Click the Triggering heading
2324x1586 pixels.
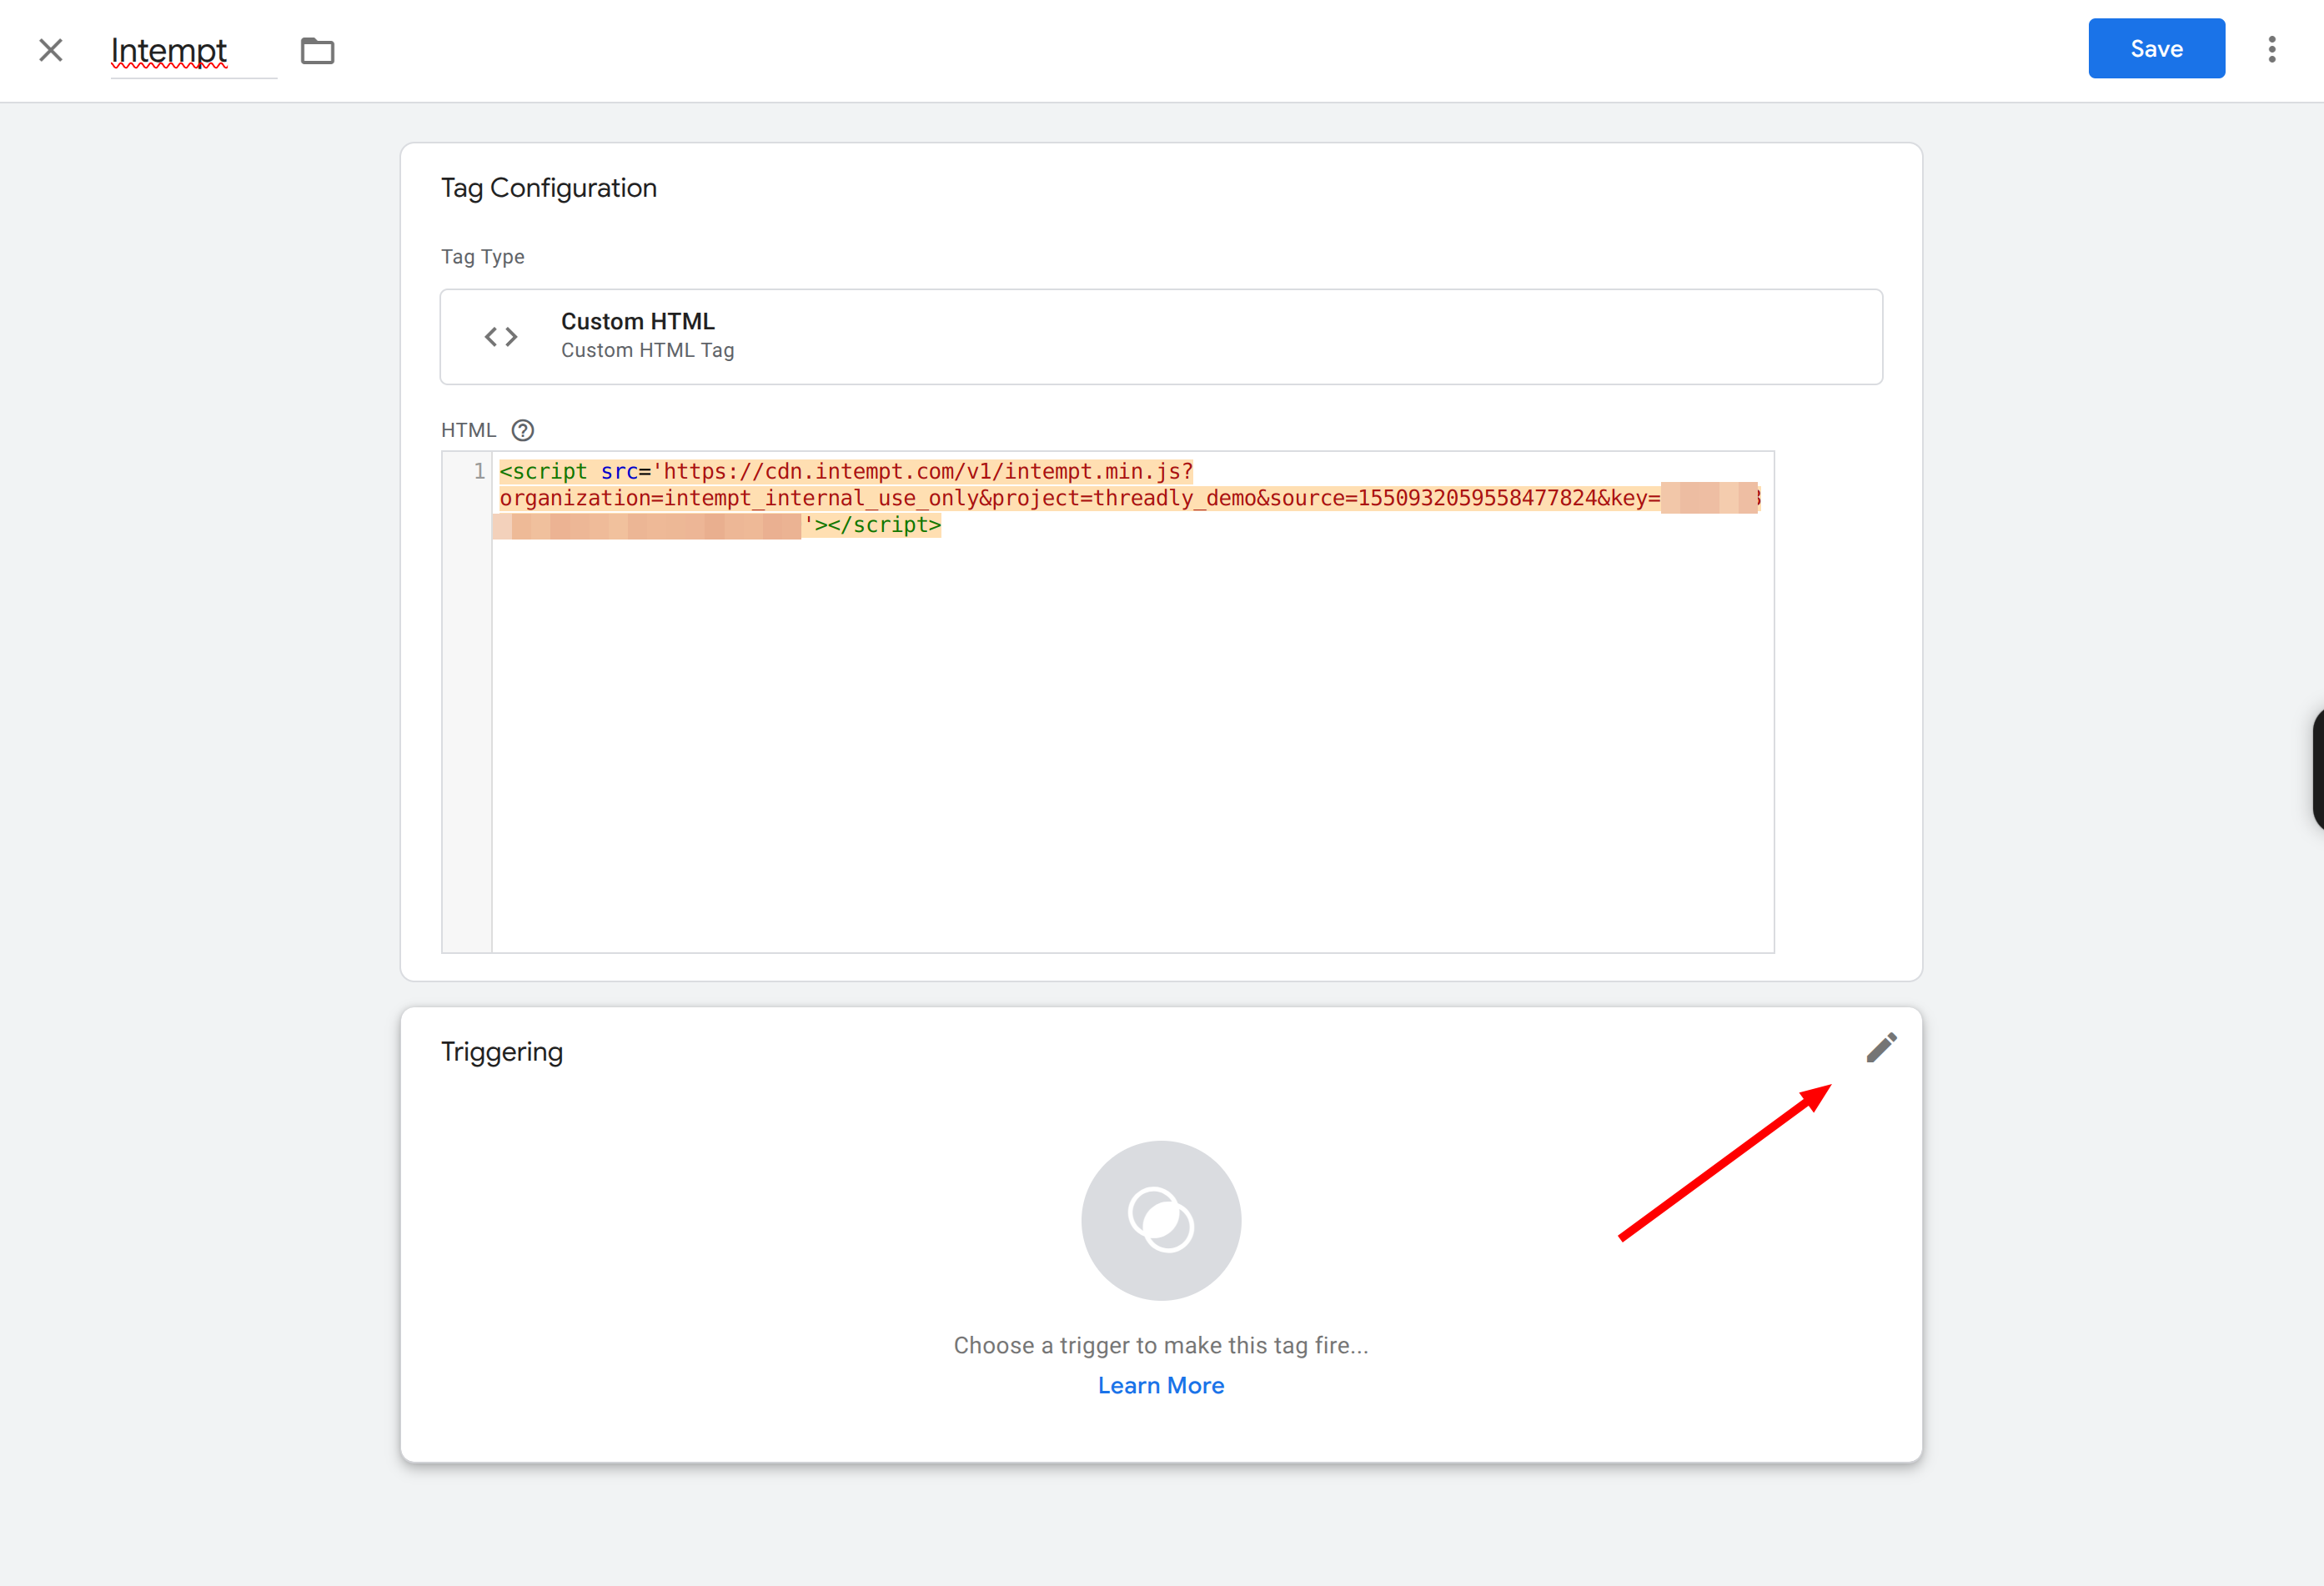502,1052
